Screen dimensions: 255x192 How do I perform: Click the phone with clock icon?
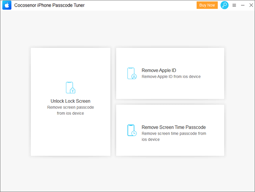point(132,130)
